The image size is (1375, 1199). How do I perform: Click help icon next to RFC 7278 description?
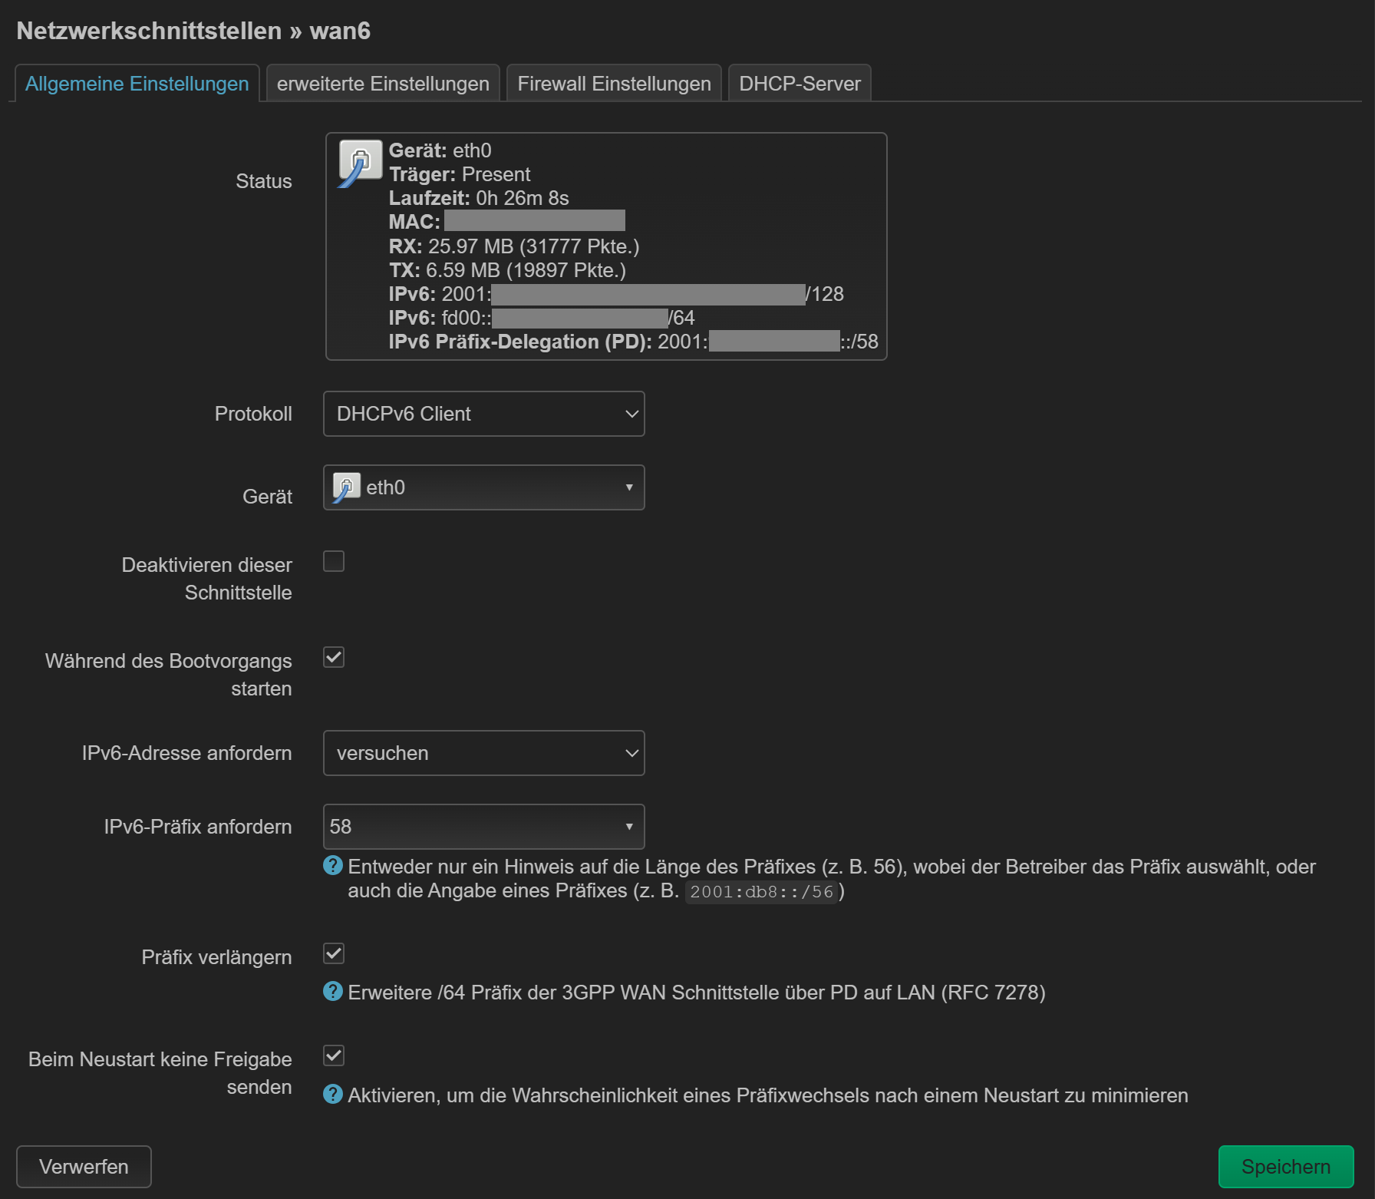(x=333, y=992)
